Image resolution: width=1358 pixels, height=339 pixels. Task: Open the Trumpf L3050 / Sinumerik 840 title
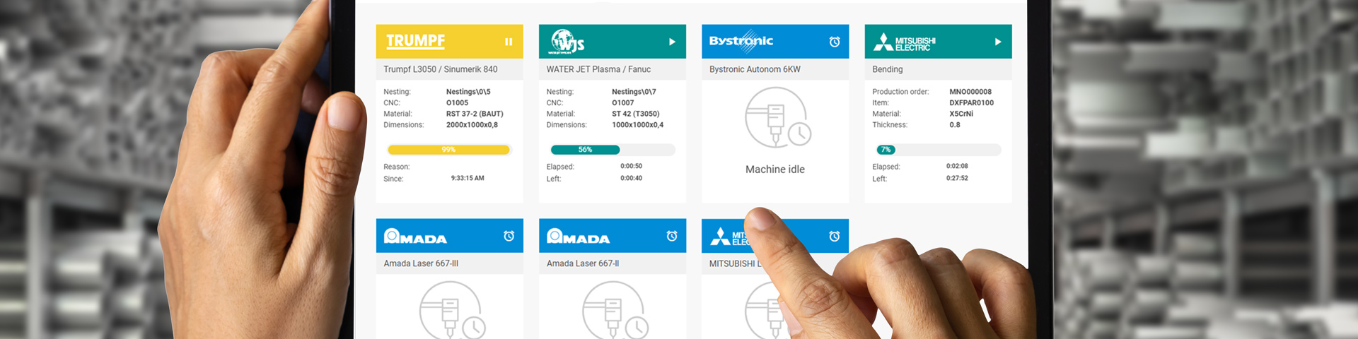[x=441, y=69]
